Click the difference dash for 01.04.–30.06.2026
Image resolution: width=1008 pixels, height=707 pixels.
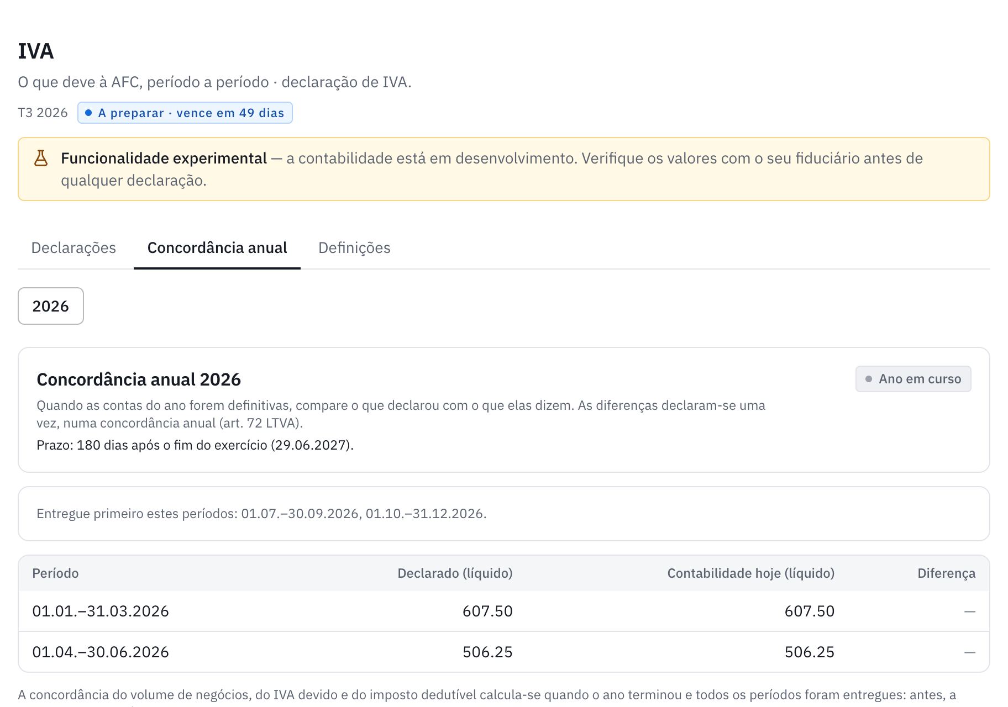pos(970,652)
